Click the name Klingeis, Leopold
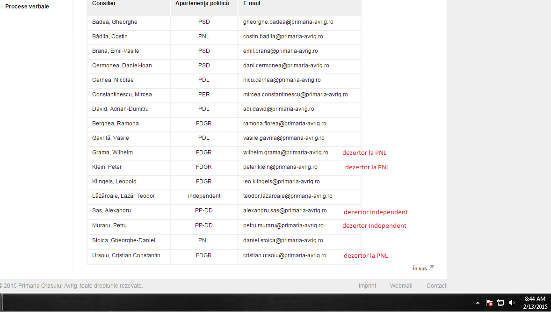 [114, 181]
